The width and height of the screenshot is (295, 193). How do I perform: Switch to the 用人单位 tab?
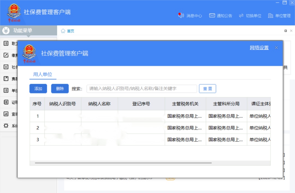[43, 74]
